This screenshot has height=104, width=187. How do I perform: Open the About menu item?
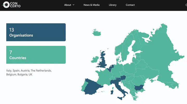[x=68, y=5]
